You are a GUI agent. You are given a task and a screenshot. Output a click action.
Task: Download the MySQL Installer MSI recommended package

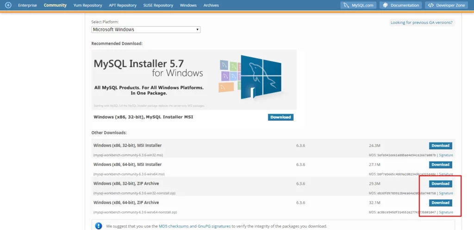click(281, 117)
